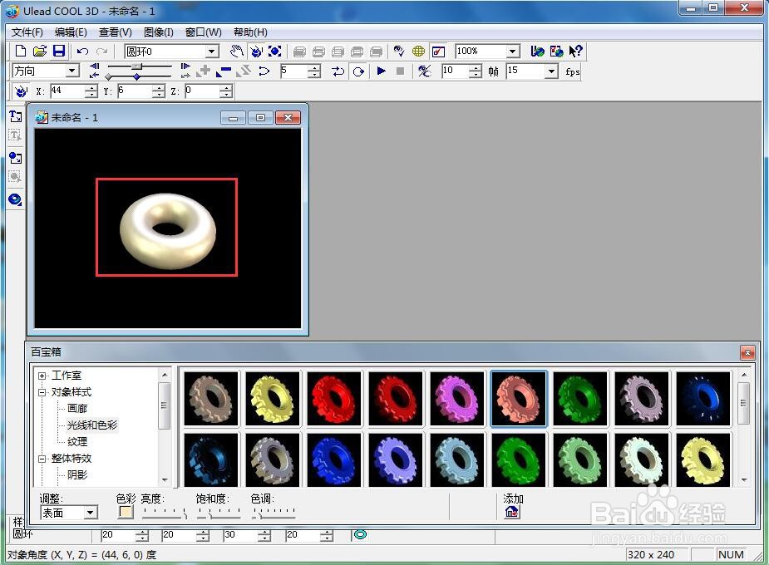Select the yellow gear preset in first row
Image resolution: width=769 pixels, height=565 pixels.
(x=272, y=398)
